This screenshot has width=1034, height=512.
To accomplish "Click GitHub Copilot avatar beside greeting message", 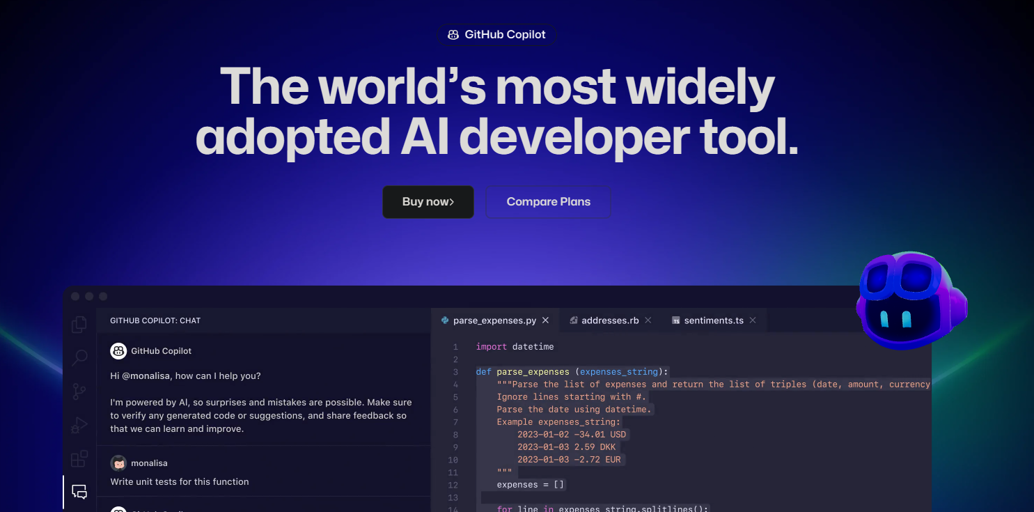I will pos(118,351).
